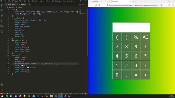Open the Edit menu

pos(9,1)
